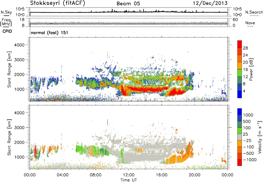The image size is (263, 182).
Task: Click the 'Freq. [MHz]' axis label
Action: point(6,22)
